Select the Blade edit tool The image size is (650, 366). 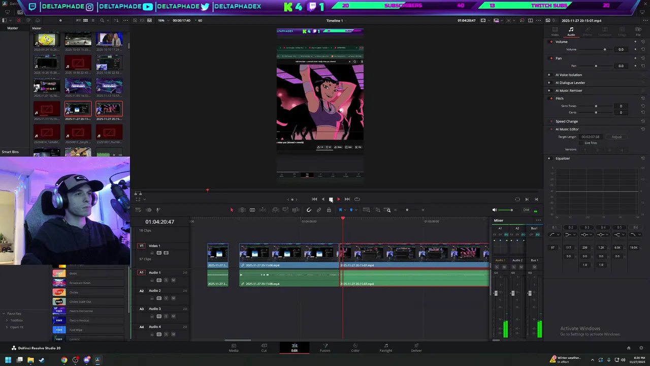(x=252, y=210)
